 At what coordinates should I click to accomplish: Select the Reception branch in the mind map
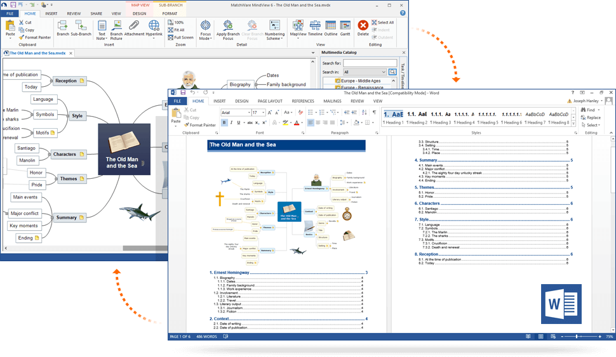[69, 81]
